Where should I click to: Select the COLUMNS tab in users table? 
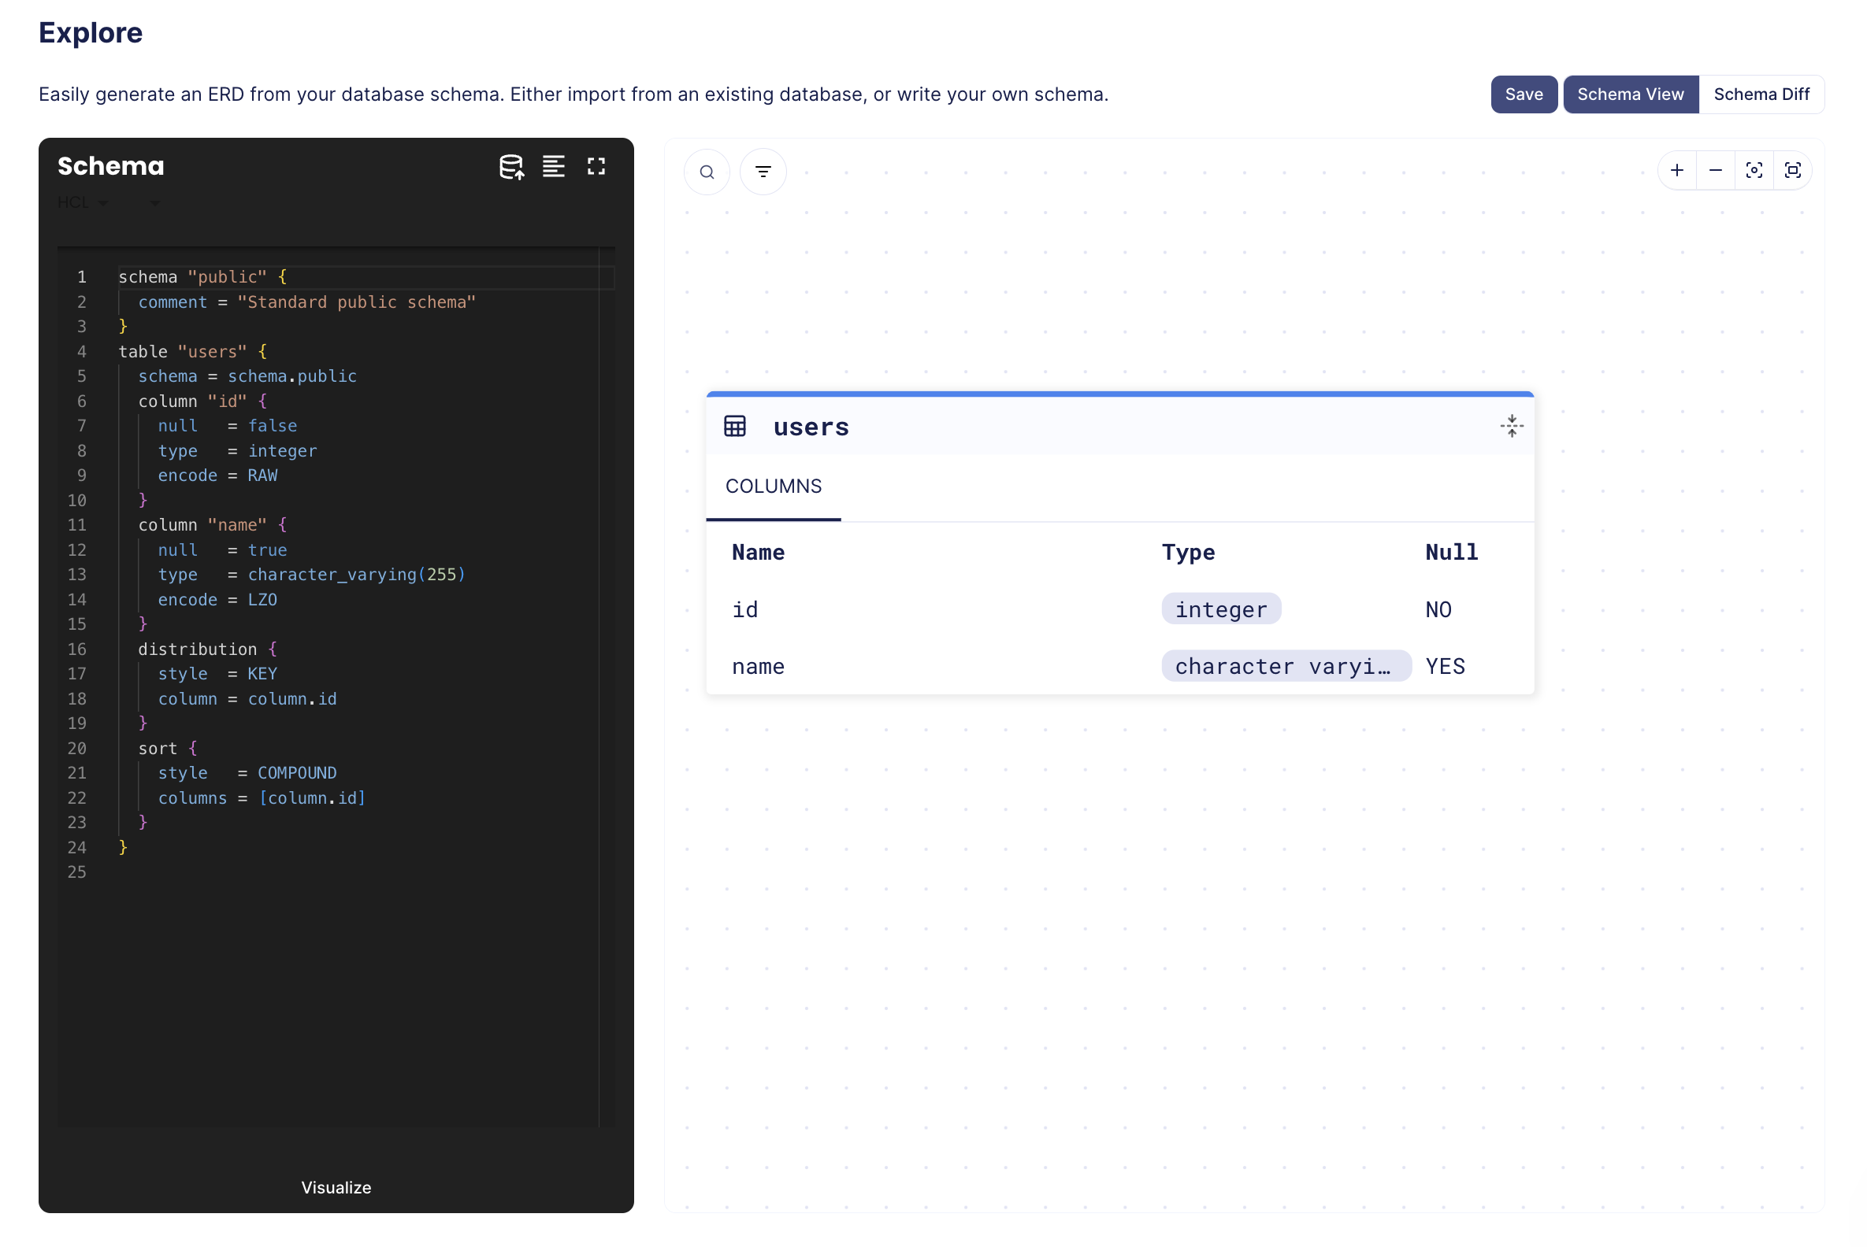point(773,486)
